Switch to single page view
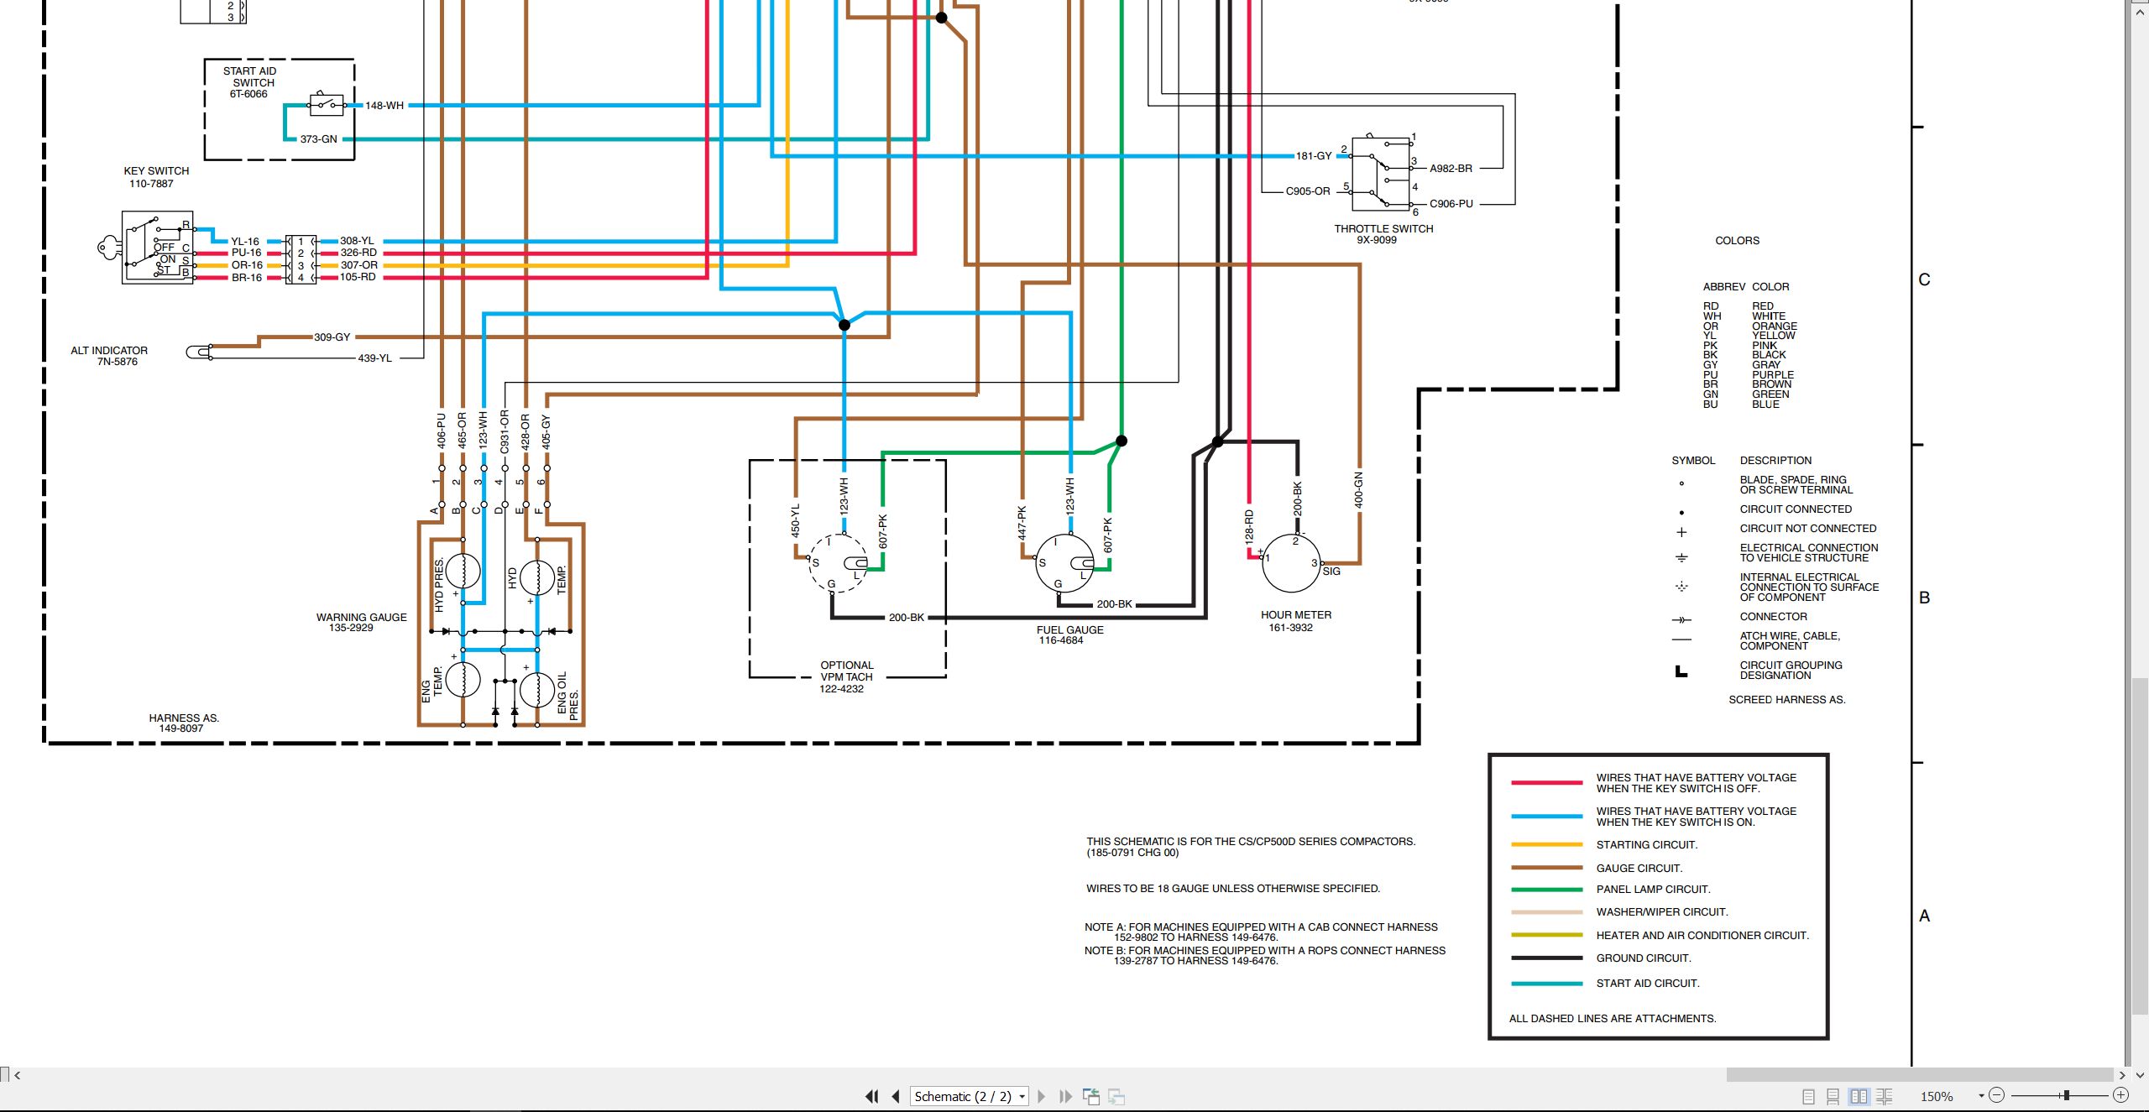Screen dimensions: 2149x1112 [1809, 1096]
